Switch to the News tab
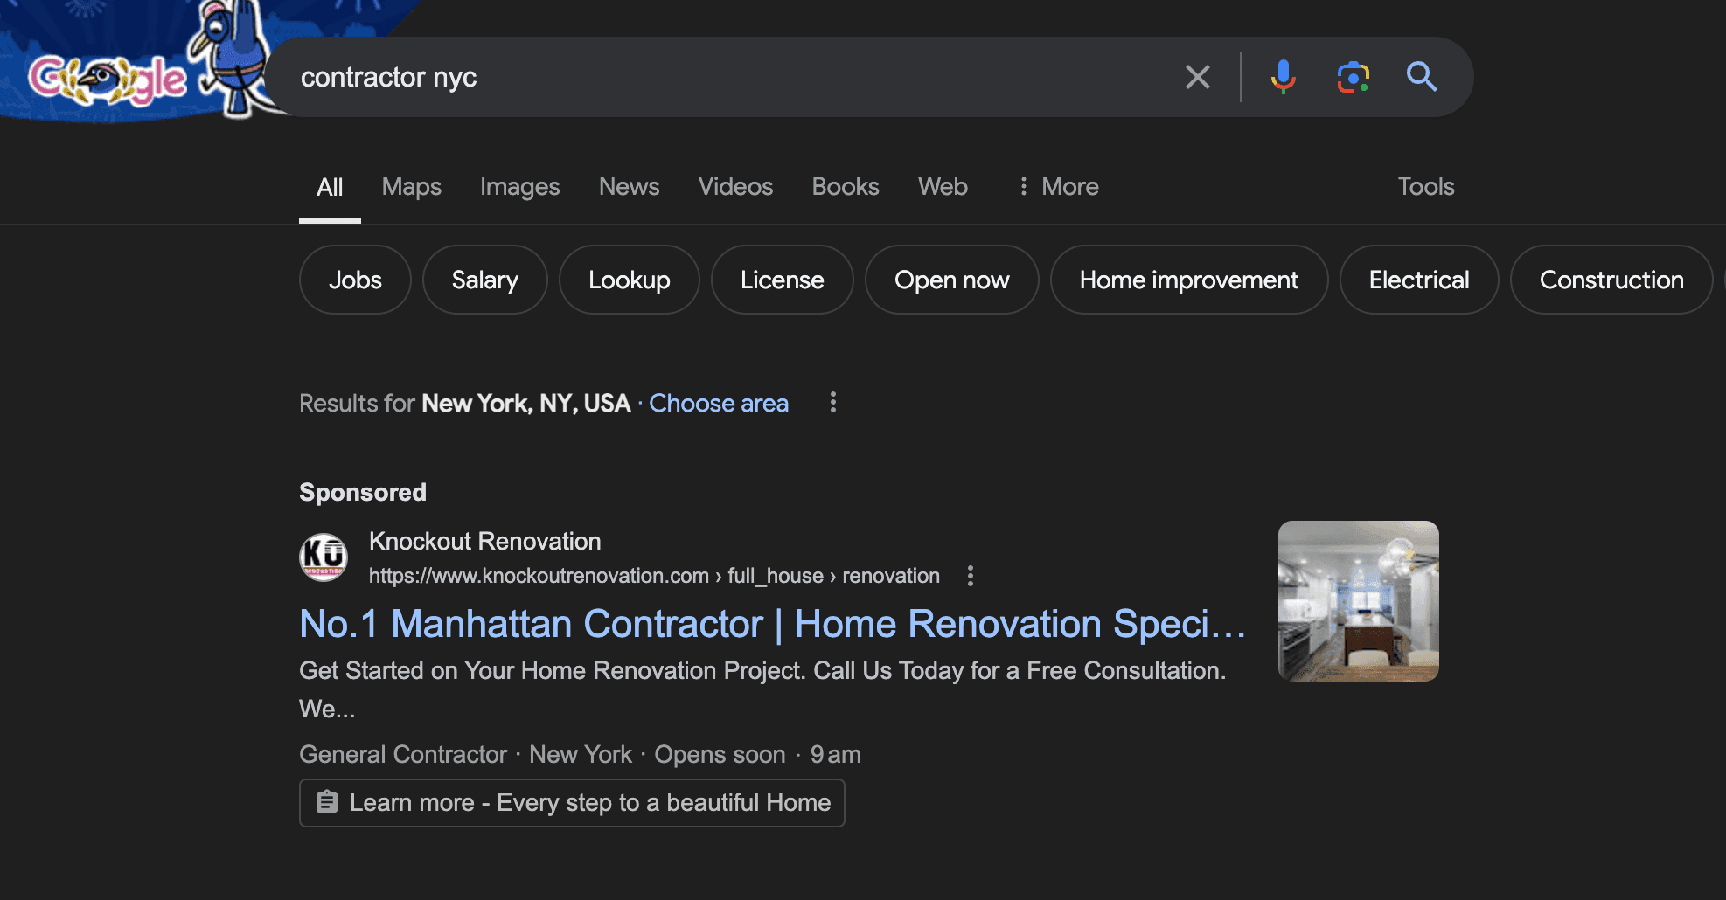This screenshot has width=1726, height=900. tap(629, 186)
